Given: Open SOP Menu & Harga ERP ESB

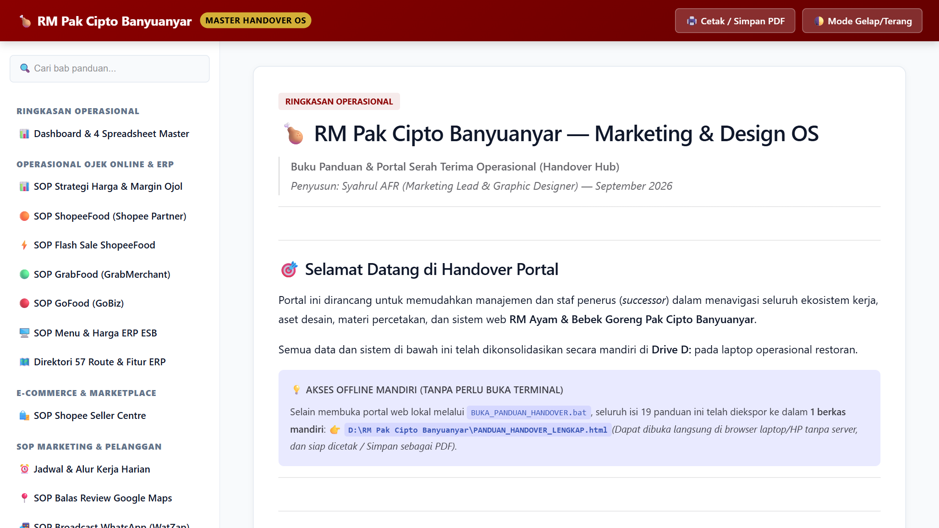Looking at the screenshot, I should click(110, 333).
